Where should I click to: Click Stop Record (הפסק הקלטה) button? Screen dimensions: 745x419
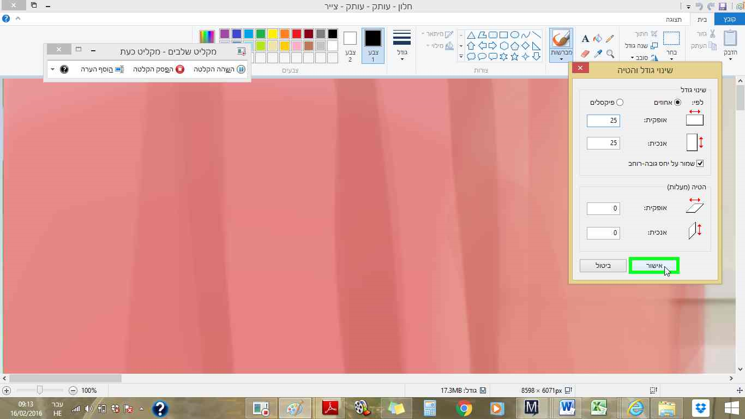pyautogui.click(x=159, y=69)
